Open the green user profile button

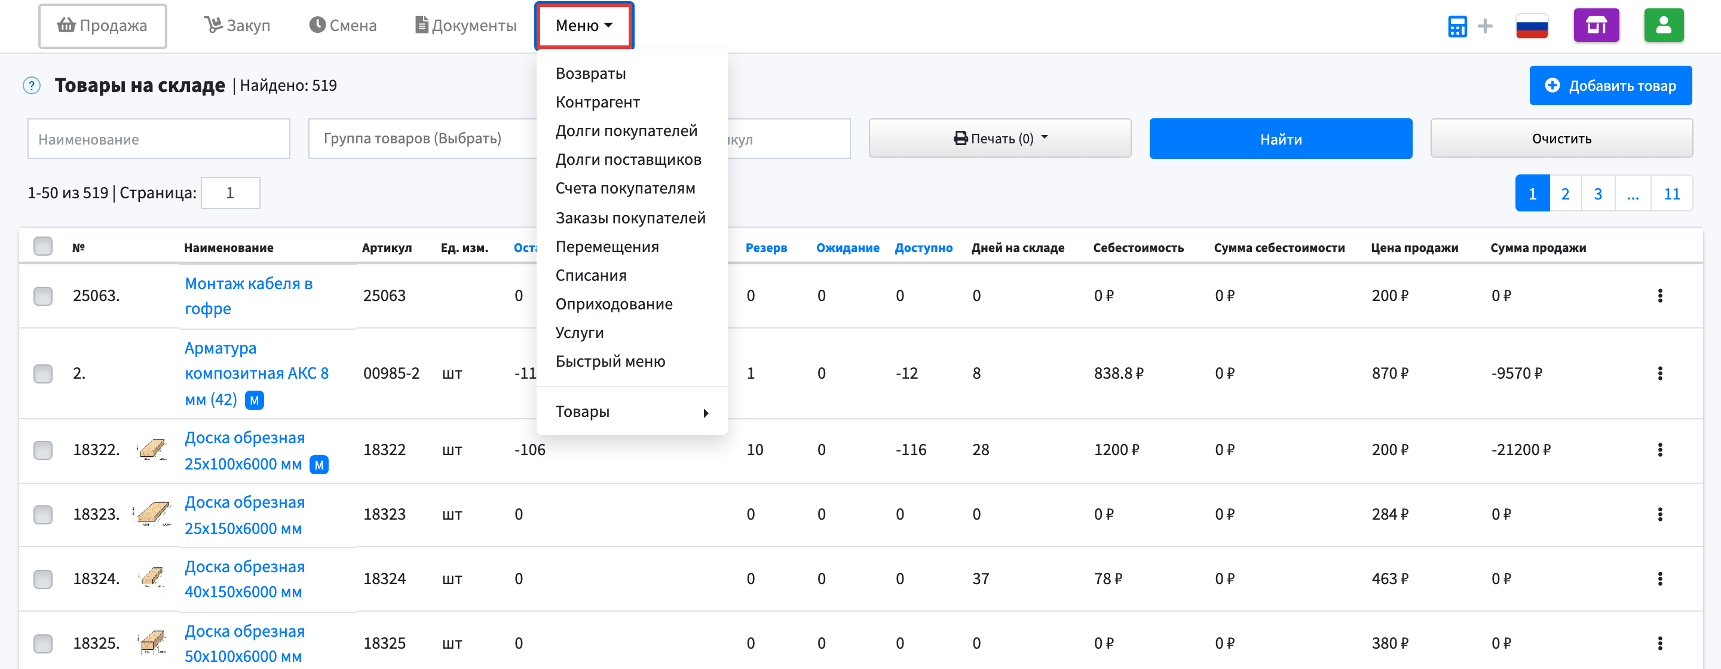[x=1664, y=25]
